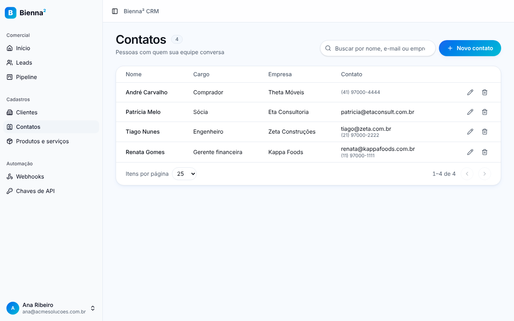The image size is (514, 321).
Task: Click the Bienna² CRM breadcrumb title
Action: tap(141, 11)
